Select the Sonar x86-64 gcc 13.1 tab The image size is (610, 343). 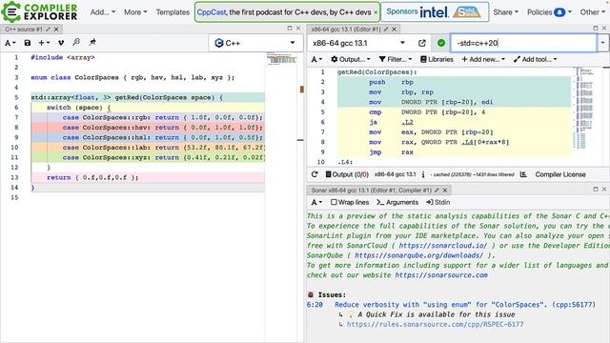click(371, 191)
